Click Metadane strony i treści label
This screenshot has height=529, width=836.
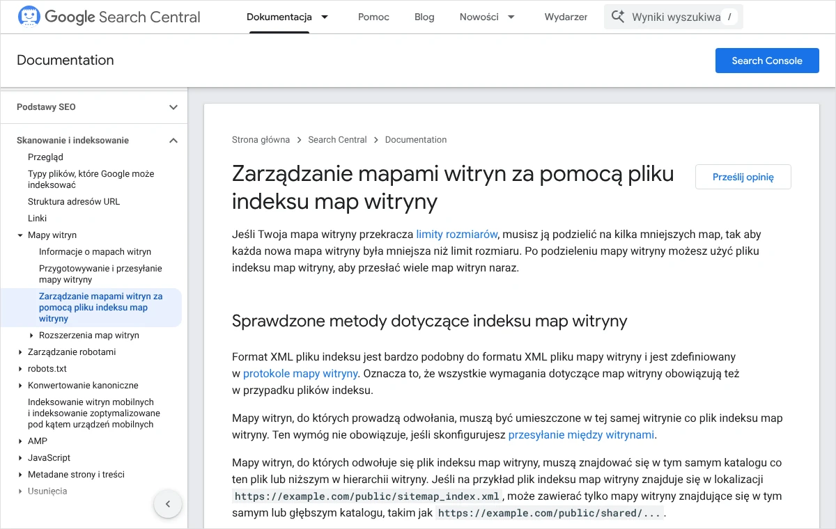pyautogui.click(x=76, y=475)
